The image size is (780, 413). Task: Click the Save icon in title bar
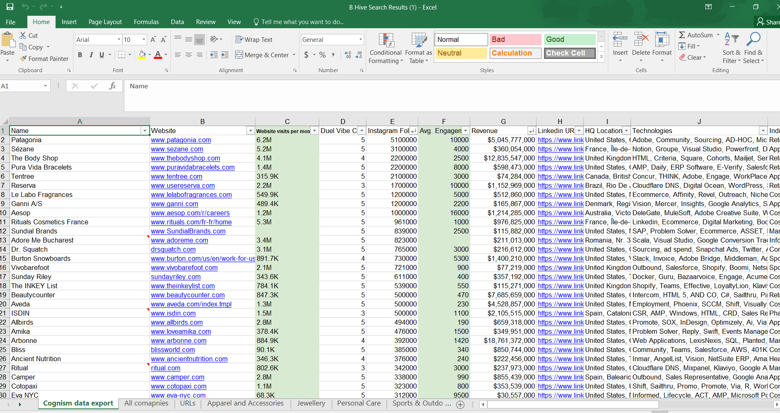(x=10, y=7)
